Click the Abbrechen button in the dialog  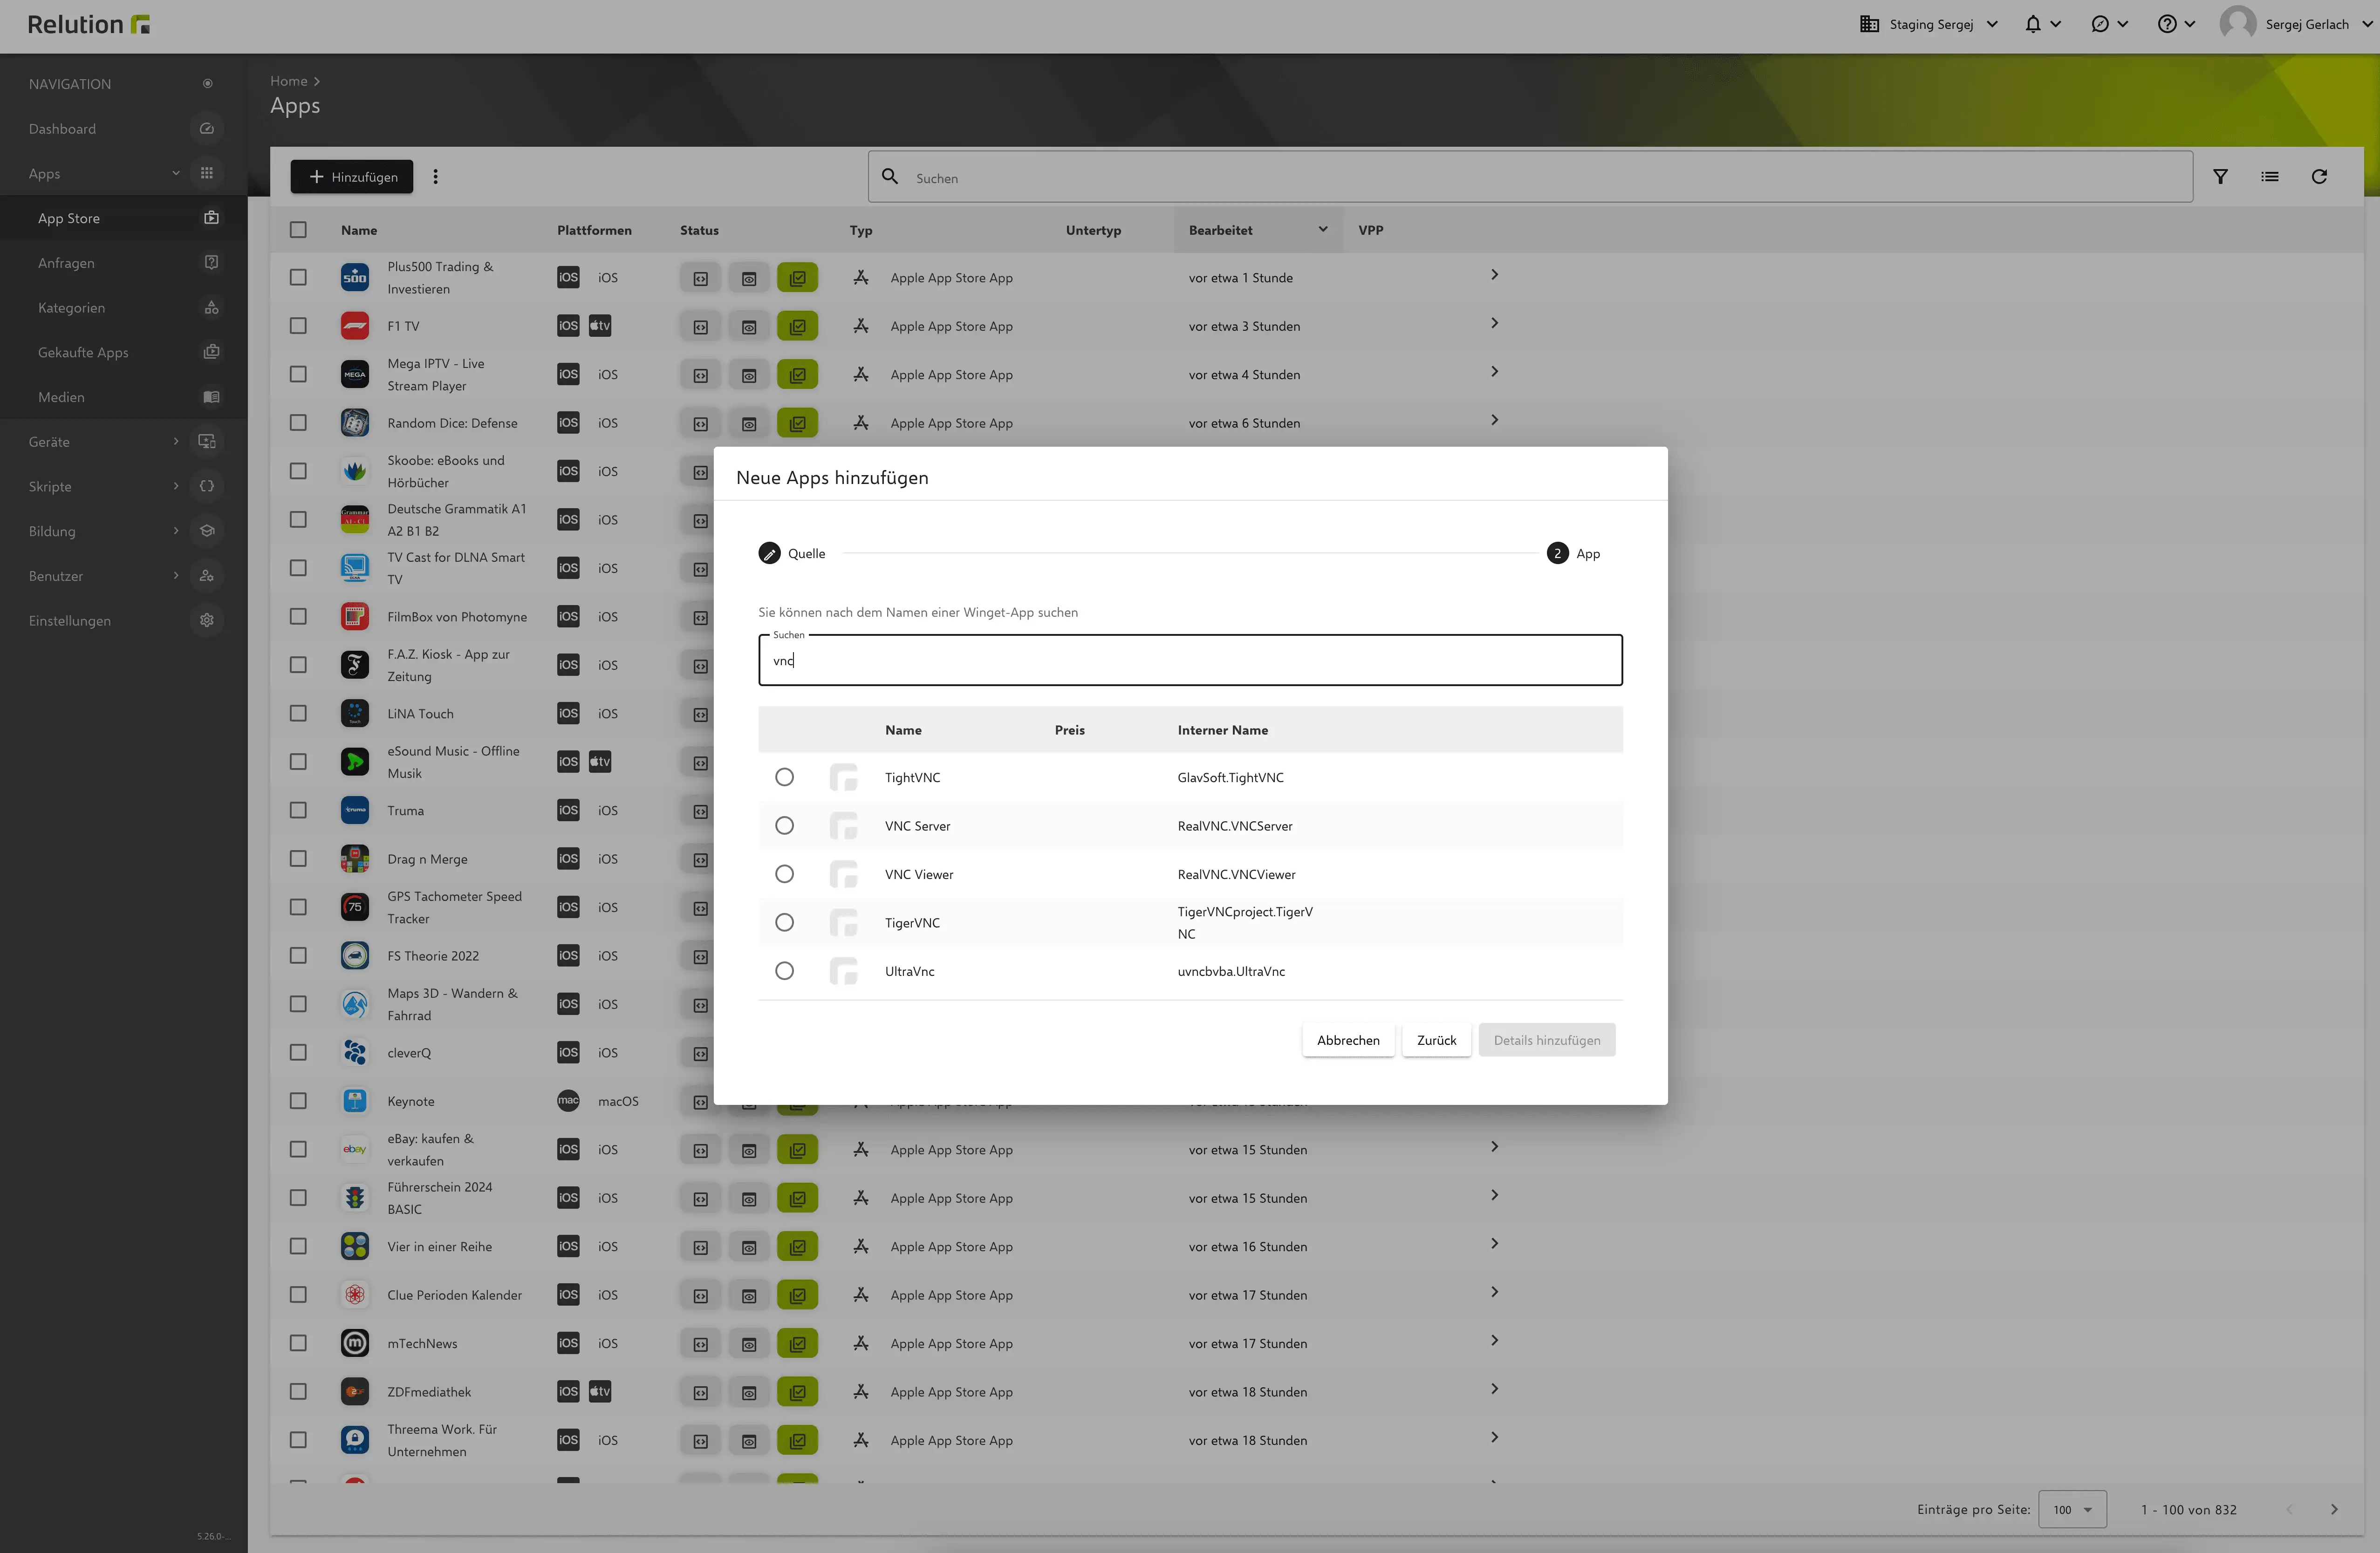point(1348,1040)
